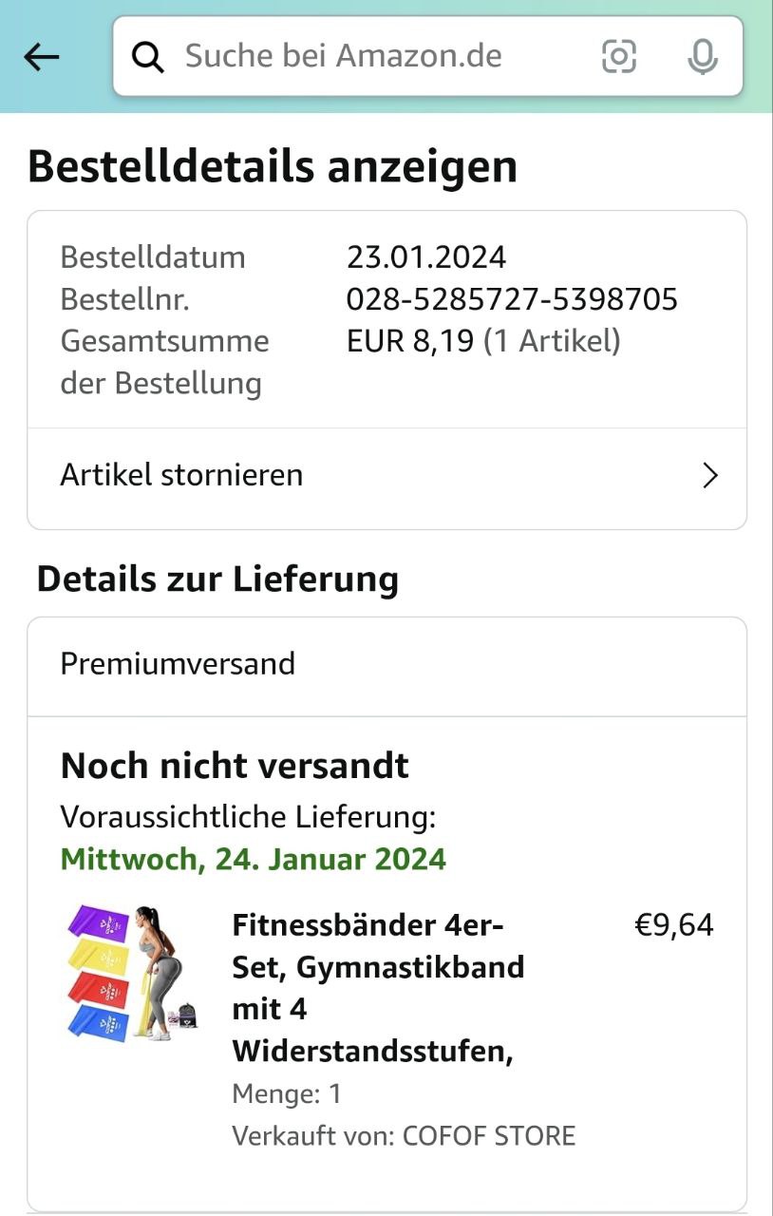Click the order total EUR 8,19
The image size is (773, 1216).
tap(409, 341)
